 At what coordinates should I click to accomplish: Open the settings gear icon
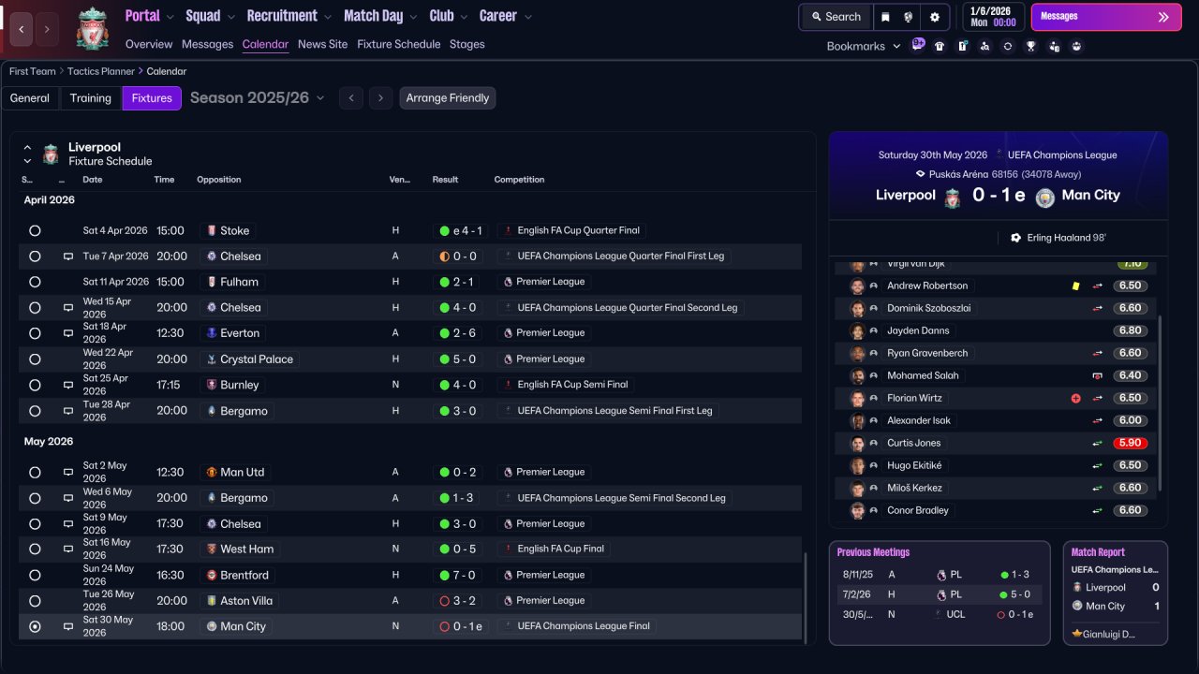(x=934, y=17)
